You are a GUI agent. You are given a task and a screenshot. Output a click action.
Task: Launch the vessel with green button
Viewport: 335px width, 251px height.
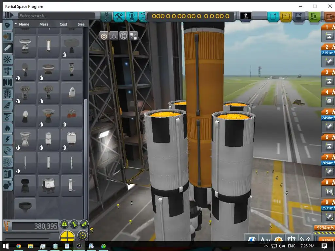click(x=314, y=16)
